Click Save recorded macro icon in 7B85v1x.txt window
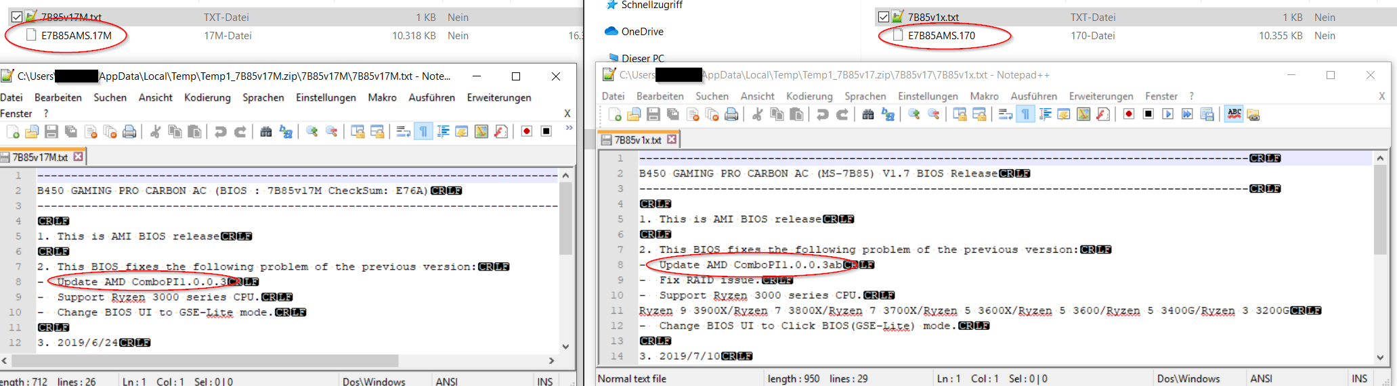The height and width of the screenshot is (386, 1397). click(x=1207, y=114)
